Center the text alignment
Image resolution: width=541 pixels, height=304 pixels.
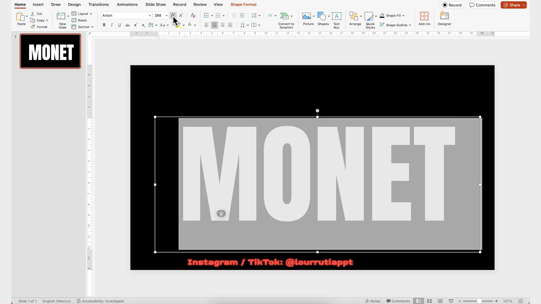point(214,25)
